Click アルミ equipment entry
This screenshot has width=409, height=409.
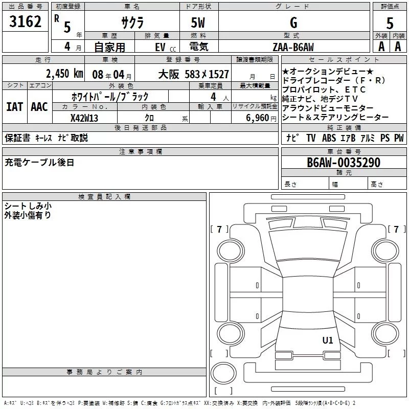click(x=368, y=138)
